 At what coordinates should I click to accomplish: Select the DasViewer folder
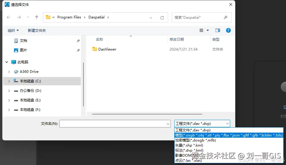point(107,49)
